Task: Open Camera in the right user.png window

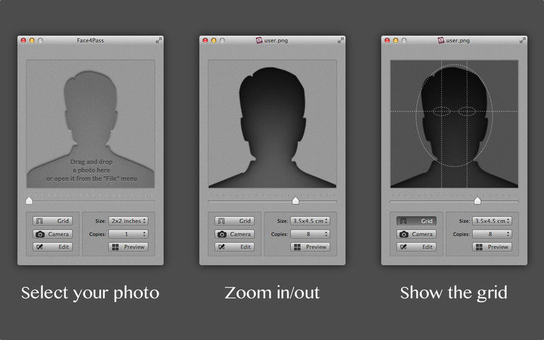Action: click(416, 234)
